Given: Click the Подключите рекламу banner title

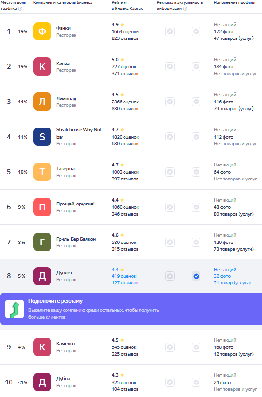Looking at the screenshot, I should pos(55,301).
